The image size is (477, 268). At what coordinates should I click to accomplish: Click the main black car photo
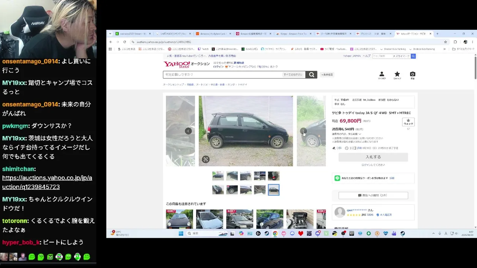coord(246,131)
